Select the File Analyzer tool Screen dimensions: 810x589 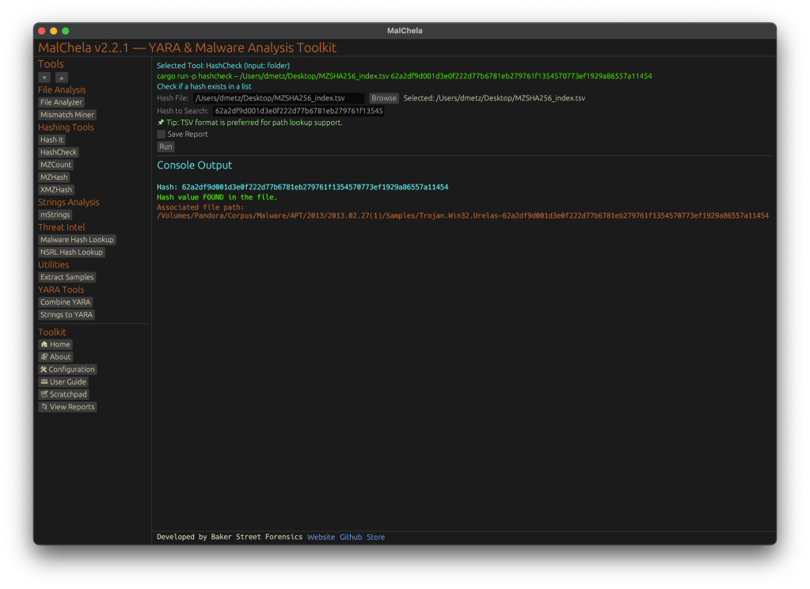tap(61, 102)
